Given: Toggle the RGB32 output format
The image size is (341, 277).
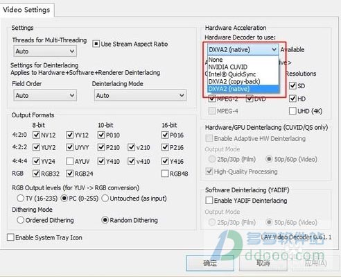Looking at the screenshot, I should [36, 174].
